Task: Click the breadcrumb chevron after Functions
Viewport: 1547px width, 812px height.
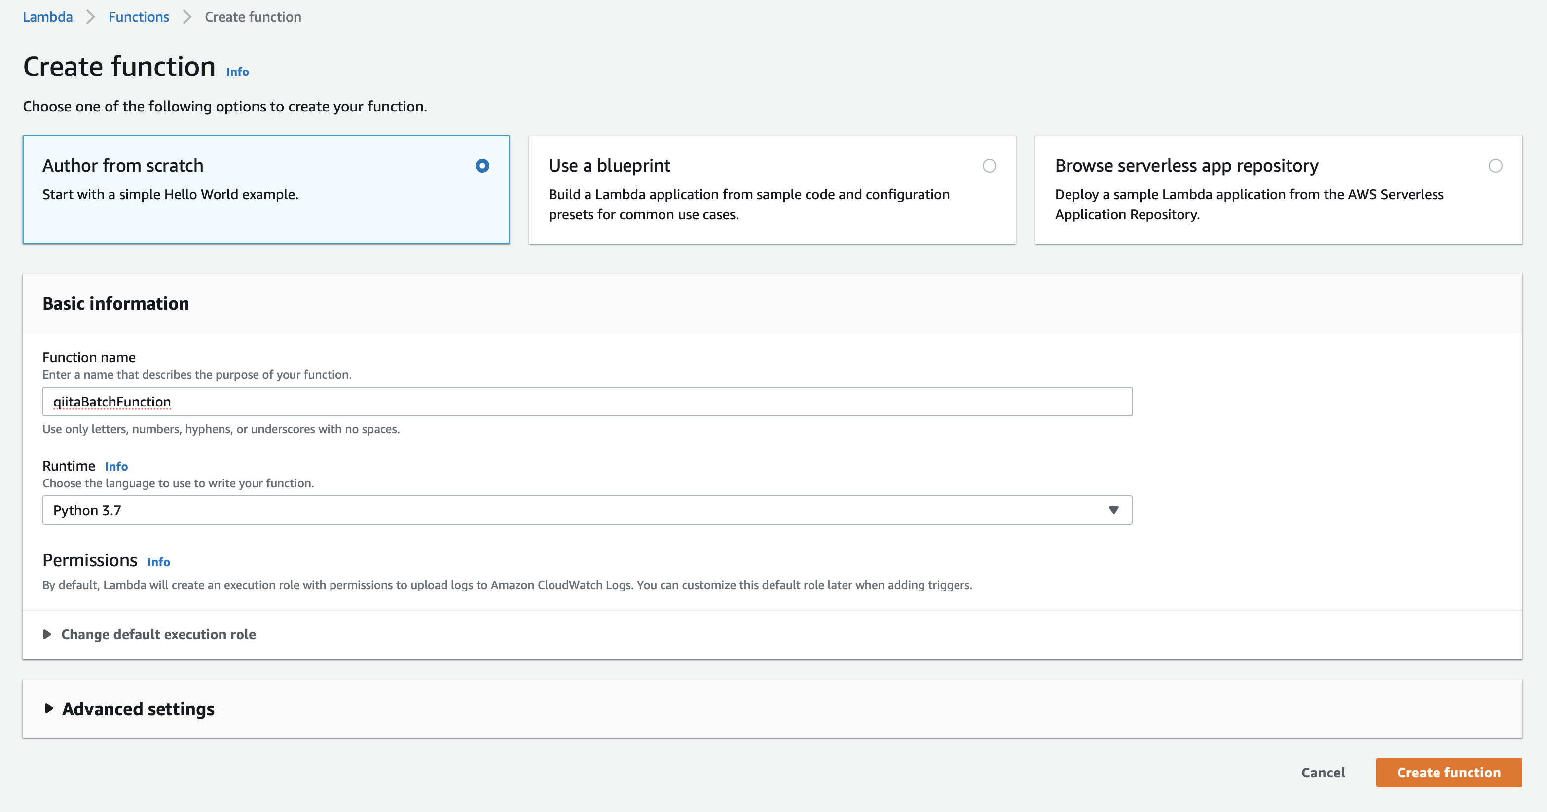Action: point(187,17)
